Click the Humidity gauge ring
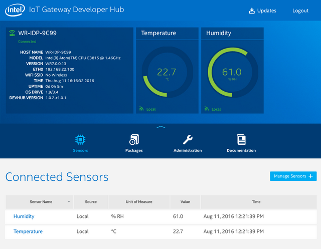The height and width of the screenshot is (249, 321). (x=233, y=72)
